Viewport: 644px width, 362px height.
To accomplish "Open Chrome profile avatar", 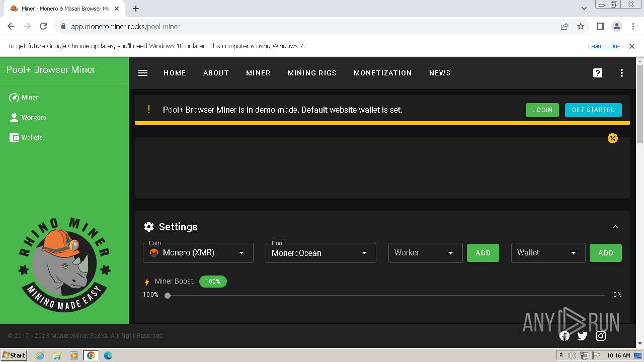I will [616, 26].
